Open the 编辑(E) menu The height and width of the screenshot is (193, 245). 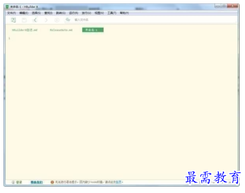point(24,13)
